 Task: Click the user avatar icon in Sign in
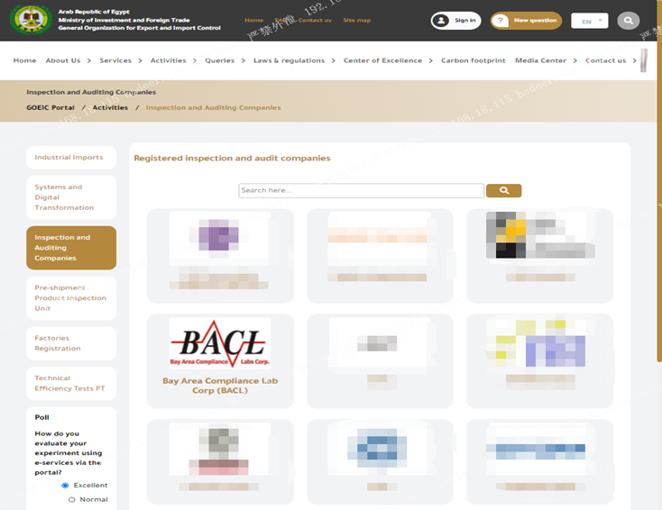pyautogui.click(x=440, y=21)
